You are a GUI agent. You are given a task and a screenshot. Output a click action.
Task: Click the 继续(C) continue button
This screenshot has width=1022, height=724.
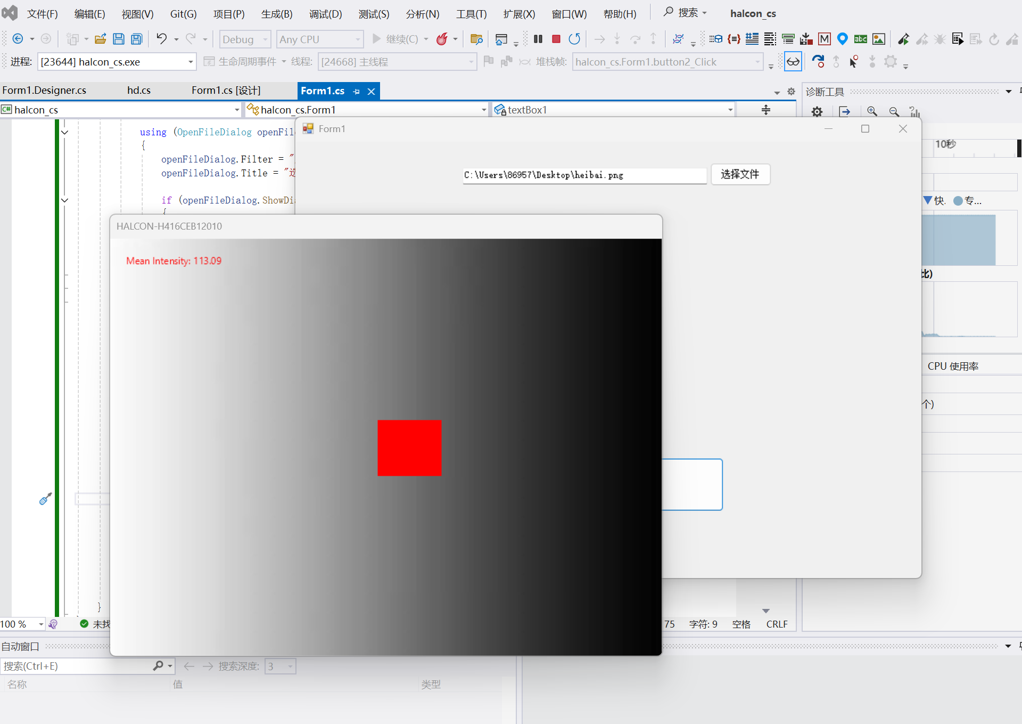[x=395, y=39]
